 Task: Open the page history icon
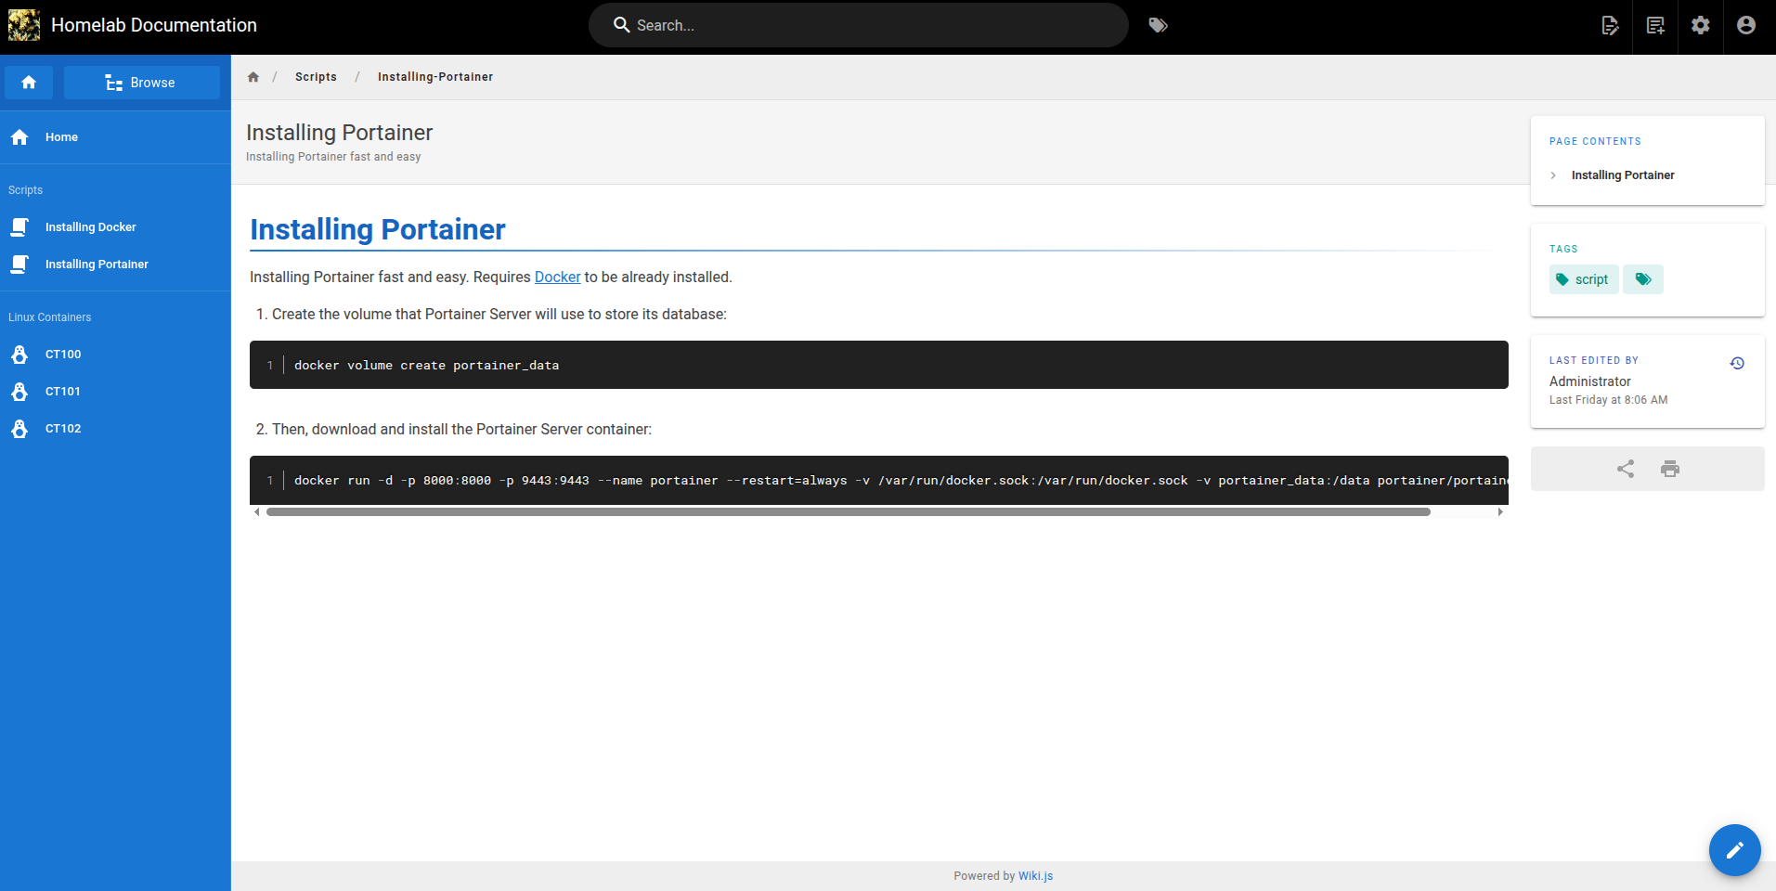(1737, 363)
